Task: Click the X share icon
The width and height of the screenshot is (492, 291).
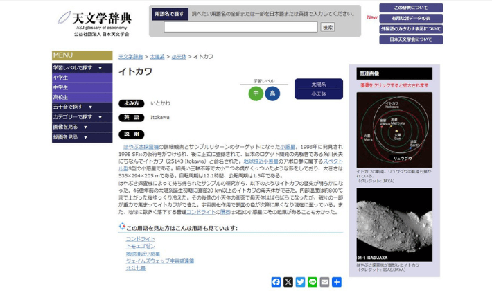Action: click(x=288, y=282)
